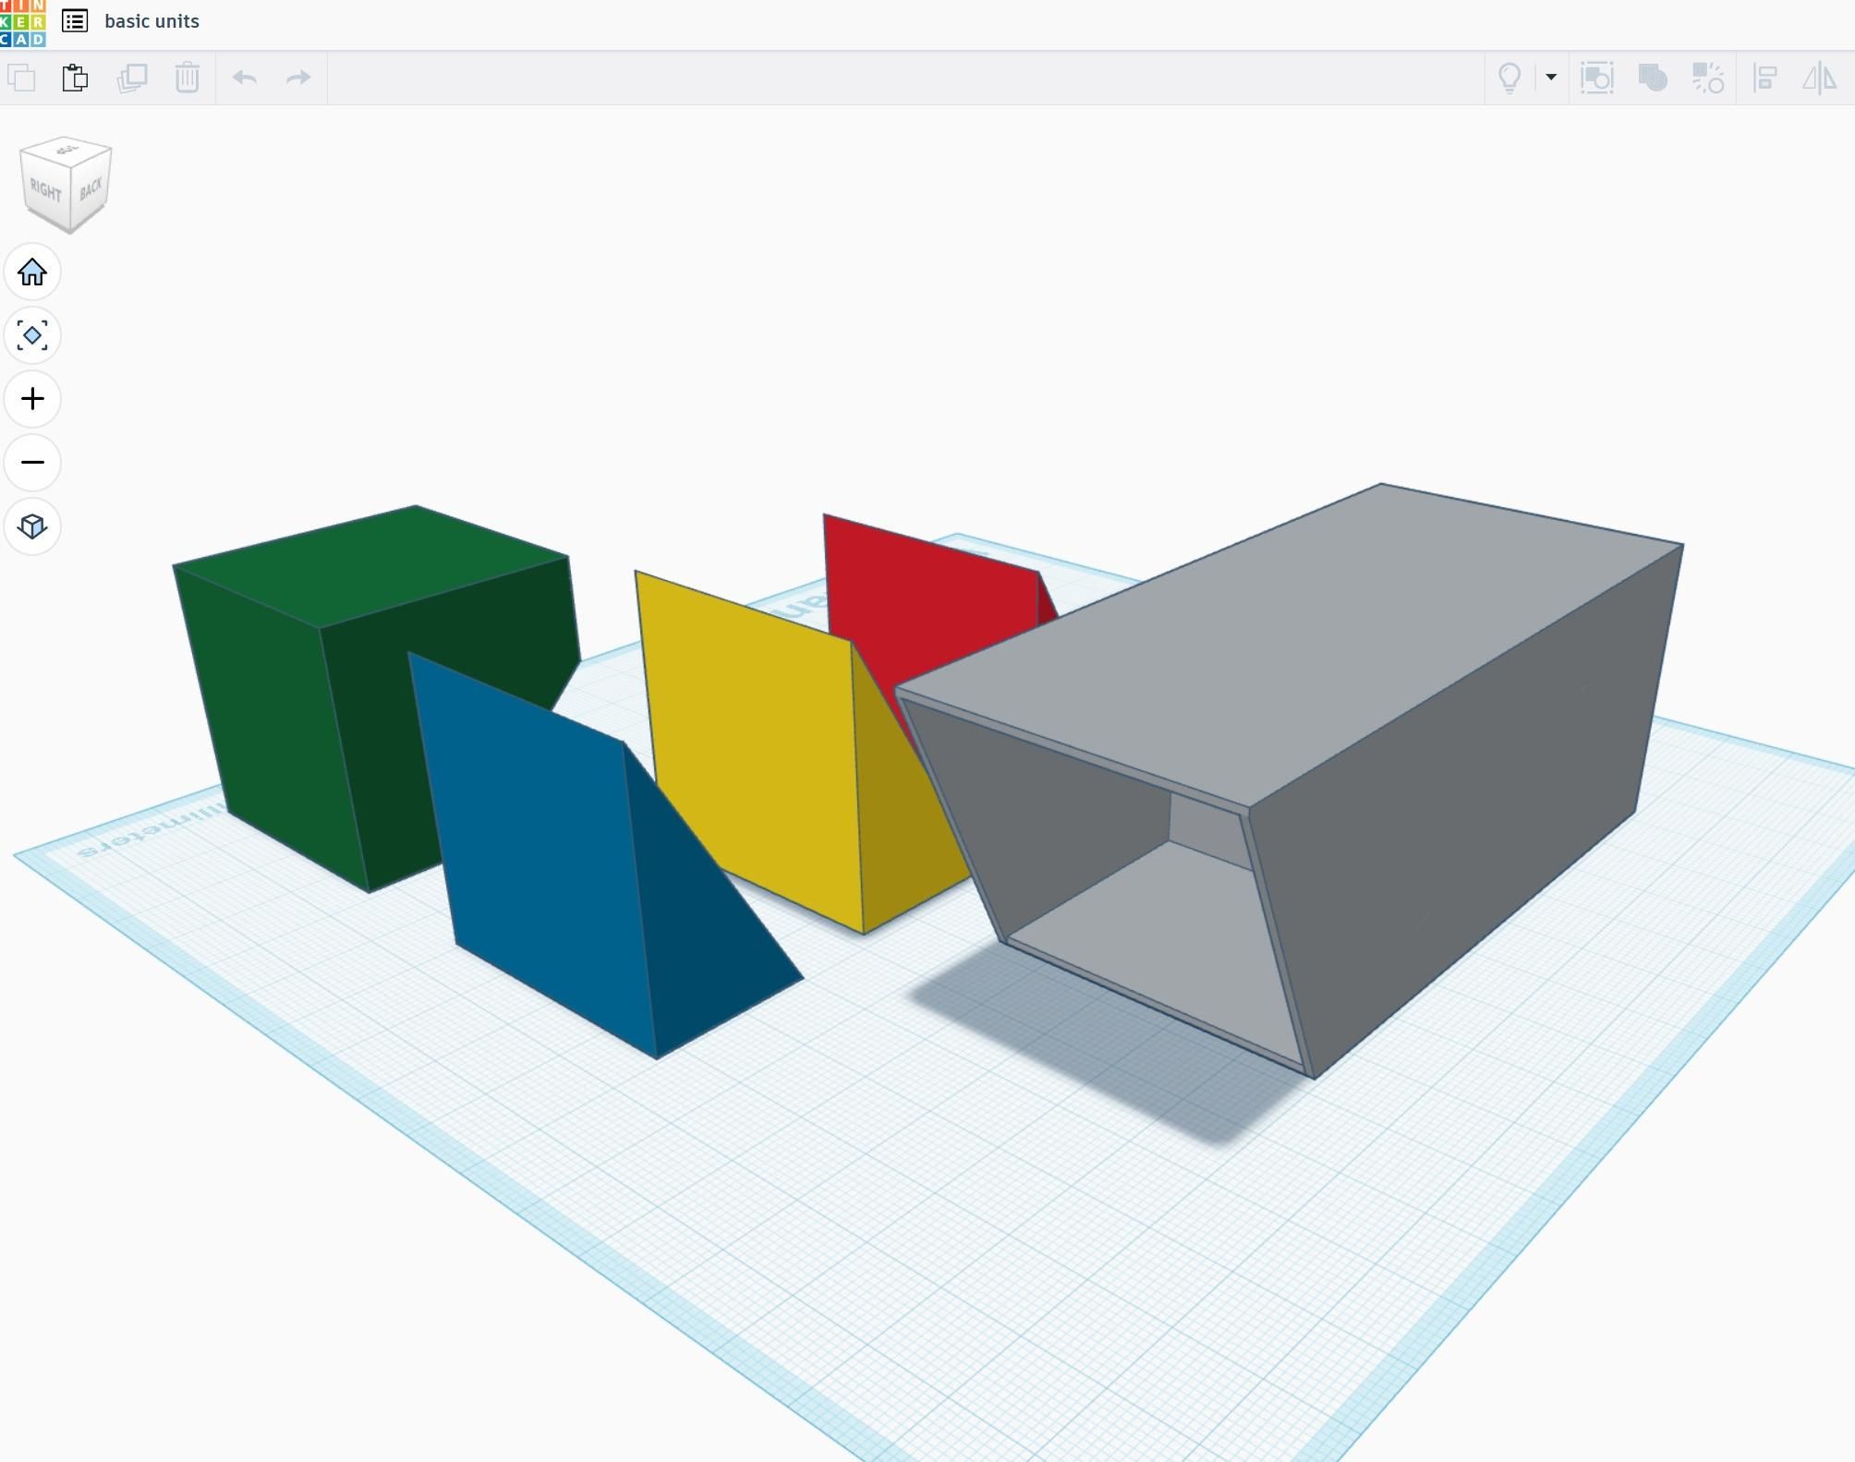Click the Copy toolbar icon

point(21,78)
